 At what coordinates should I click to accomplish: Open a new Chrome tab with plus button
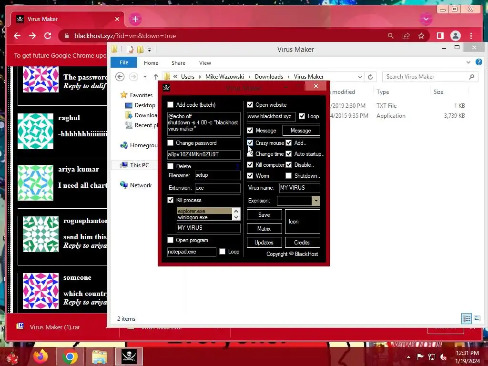[135, 19]
